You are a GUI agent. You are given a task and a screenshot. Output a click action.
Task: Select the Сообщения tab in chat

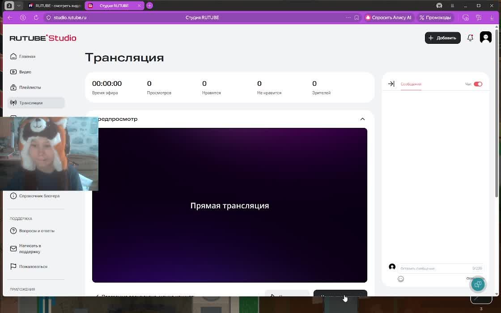(411, 84)
